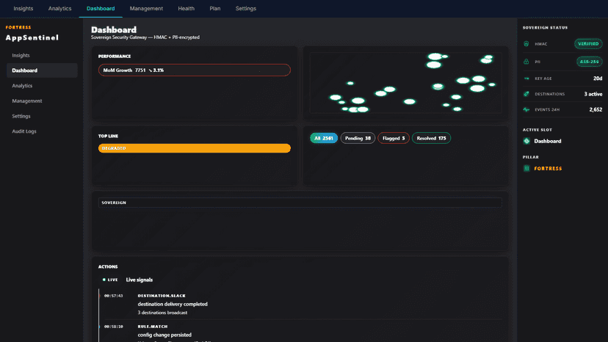Screen dimensions: 608x342
Task: Select Dashboard in the sidebar
Action: tap(42, 70)
